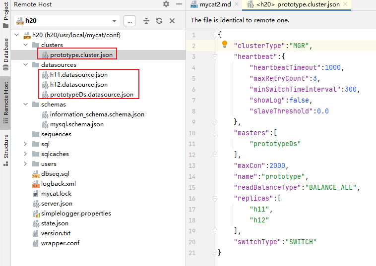Viewport: 376px width, 266px height.
Task: Click the schemas folder icon
Action: click(36, 105)
